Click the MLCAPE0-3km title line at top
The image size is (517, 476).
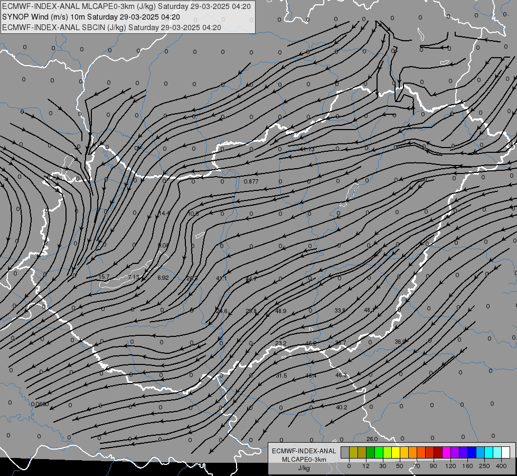(126, 6)
